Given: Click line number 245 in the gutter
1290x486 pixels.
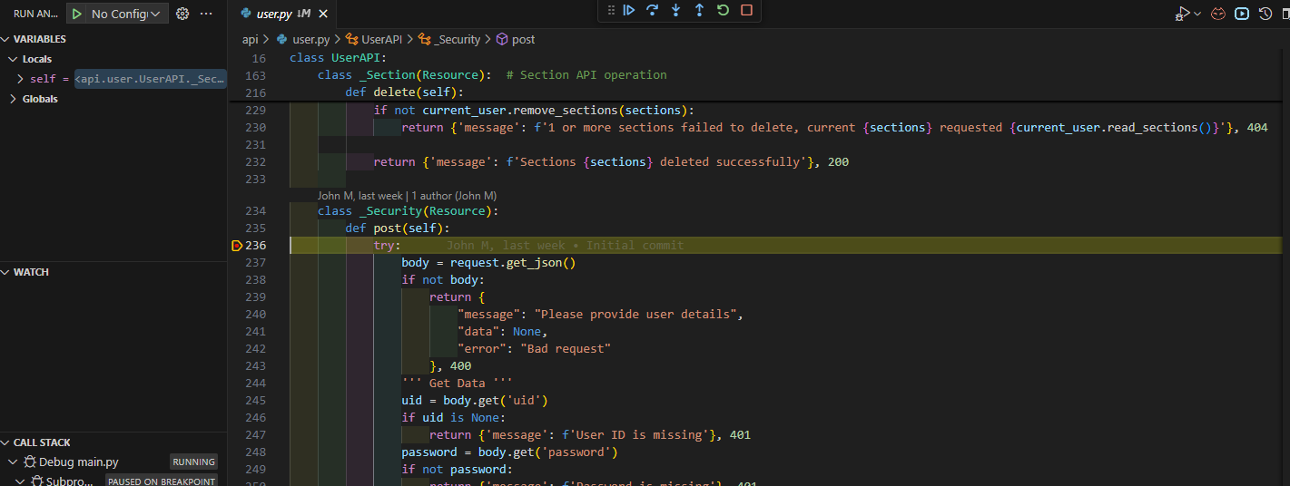Looking at the screenshot, I should (x=255, y=400).
